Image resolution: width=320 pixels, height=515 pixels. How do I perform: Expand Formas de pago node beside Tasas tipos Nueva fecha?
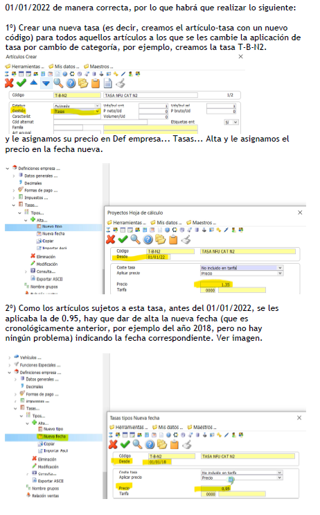(15, 394)
